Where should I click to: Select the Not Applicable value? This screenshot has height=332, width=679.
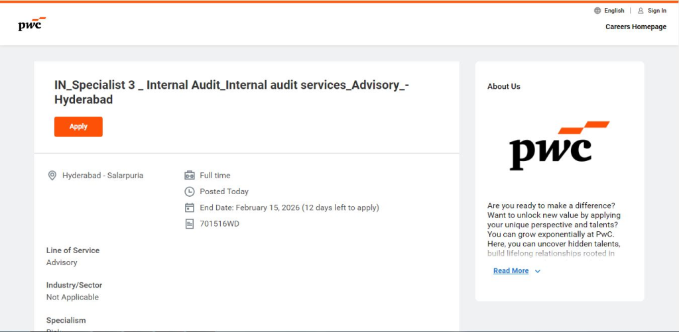pos(72,297)
